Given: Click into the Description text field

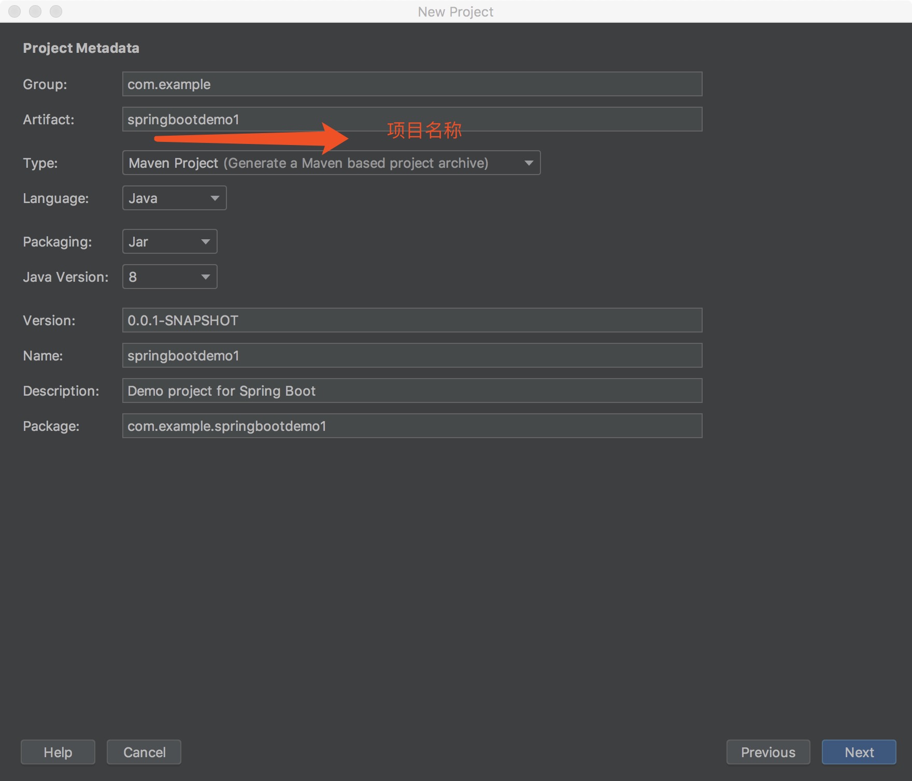Looking at the screenshot, I should click(x=412, y=390).
